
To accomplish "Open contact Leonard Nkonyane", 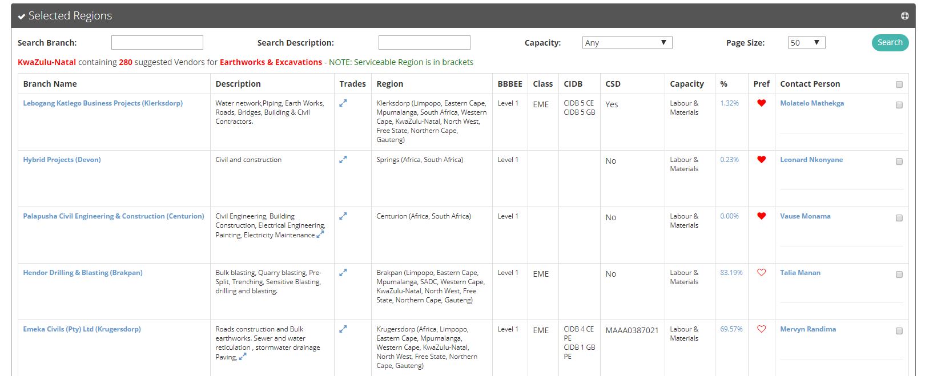I will pyautogui.click(x=811, y=160).
